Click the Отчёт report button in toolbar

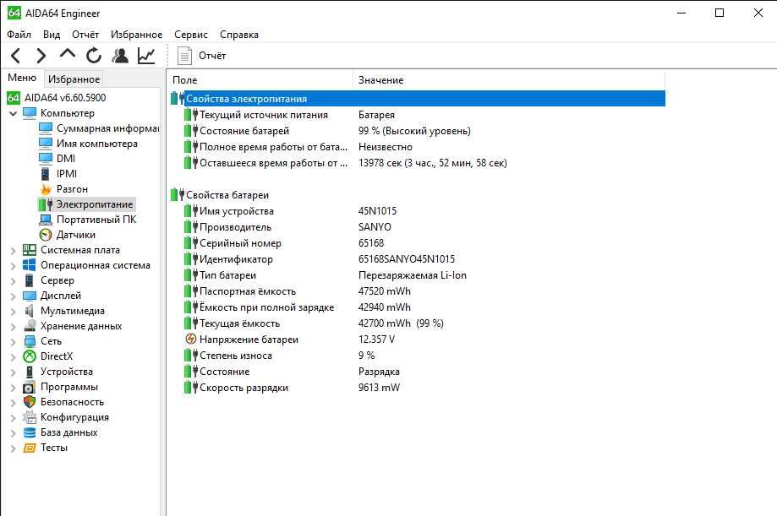tap(202, 56)
